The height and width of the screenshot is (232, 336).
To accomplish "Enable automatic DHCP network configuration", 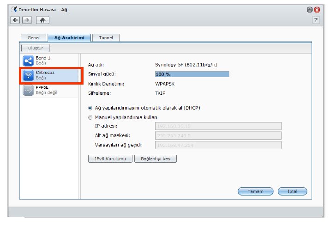I will [90, 108].
